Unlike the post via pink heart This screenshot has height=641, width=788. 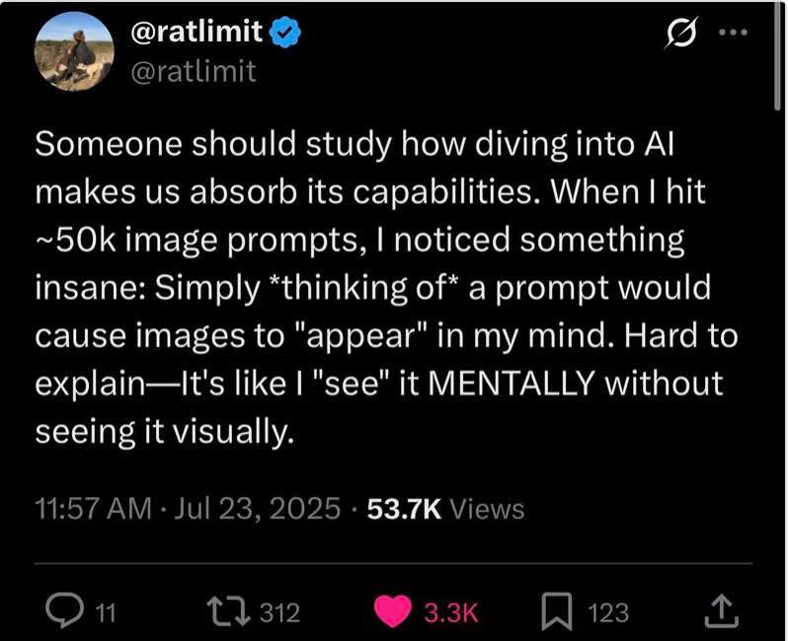[394, 612]
